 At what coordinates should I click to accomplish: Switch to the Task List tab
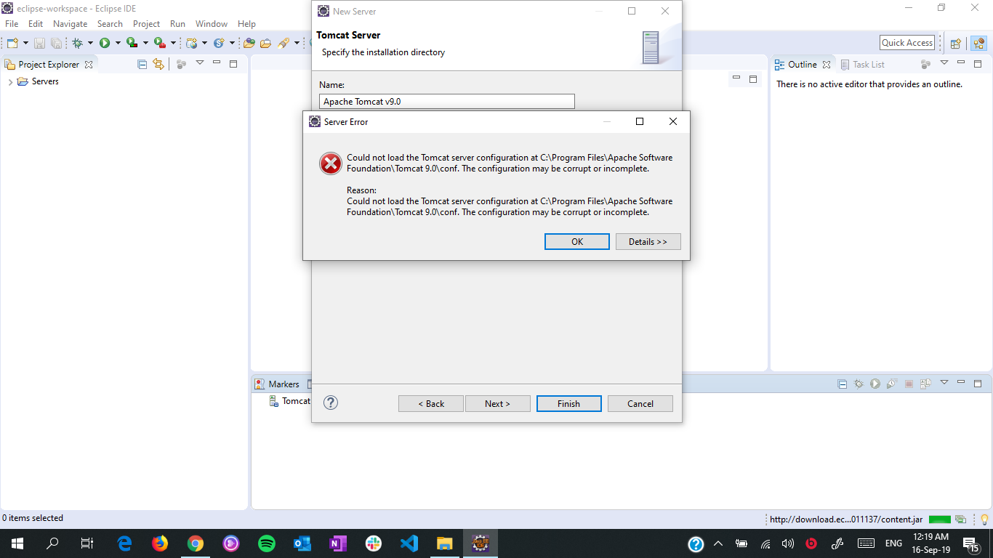(x=862, y=64)
